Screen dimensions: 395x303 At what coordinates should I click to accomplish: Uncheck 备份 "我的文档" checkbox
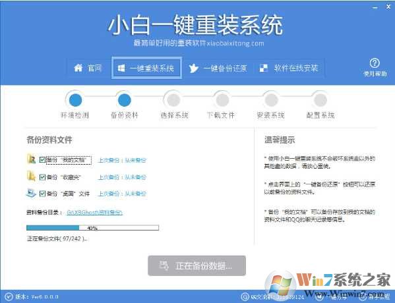tap(42, 160)
